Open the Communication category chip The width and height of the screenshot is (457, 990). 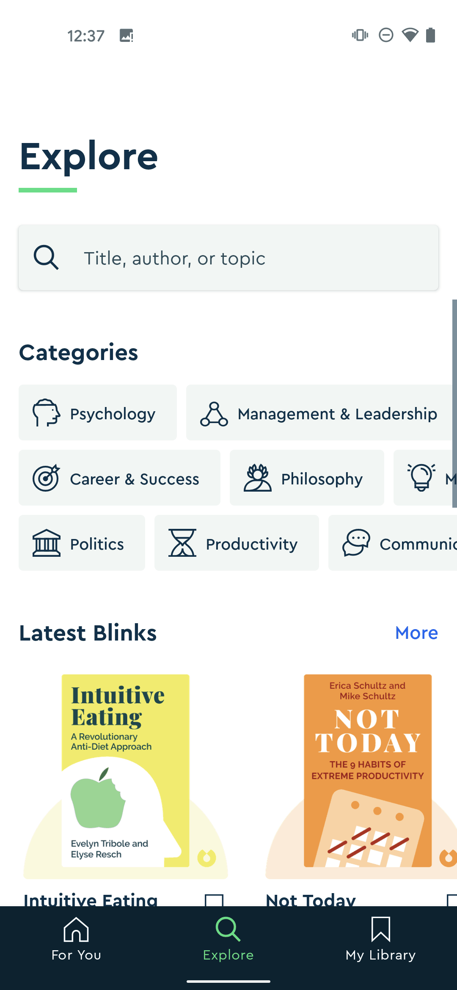[393, 543]
